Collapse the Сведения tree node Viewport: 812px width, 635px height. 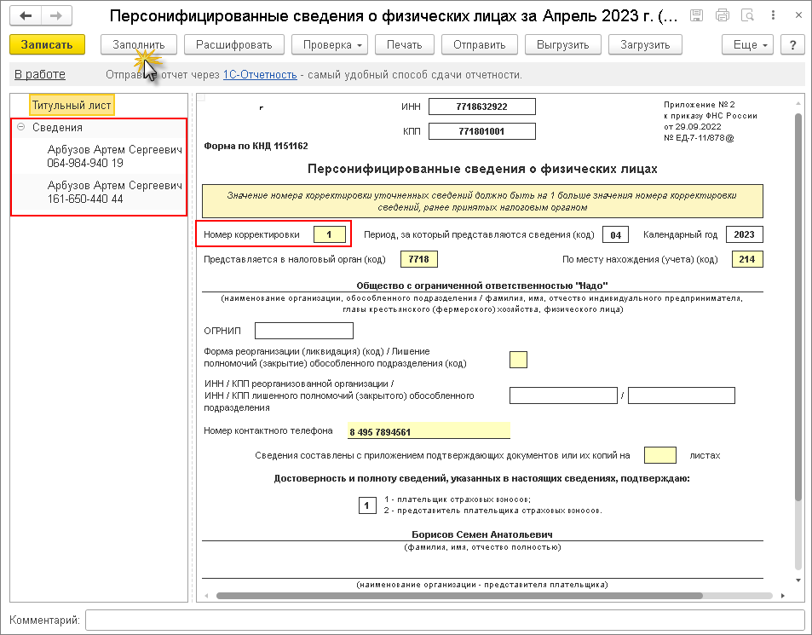20,127
